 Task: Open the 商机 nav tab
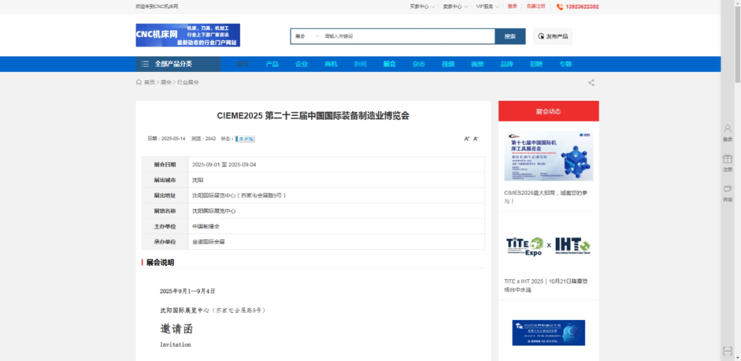[x=331, y=65]
